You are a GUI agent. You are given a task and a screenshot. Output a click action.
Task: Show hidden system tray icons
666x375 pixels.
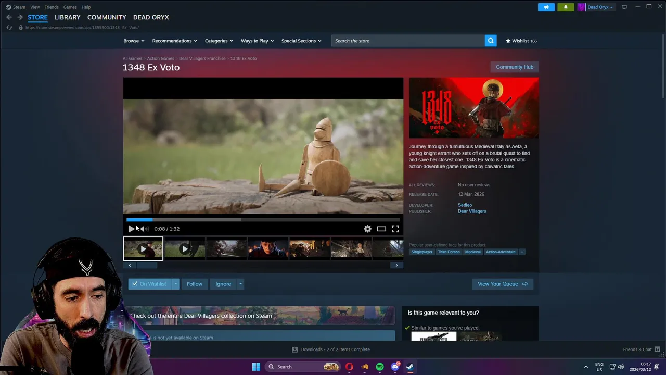pos(586,367)
